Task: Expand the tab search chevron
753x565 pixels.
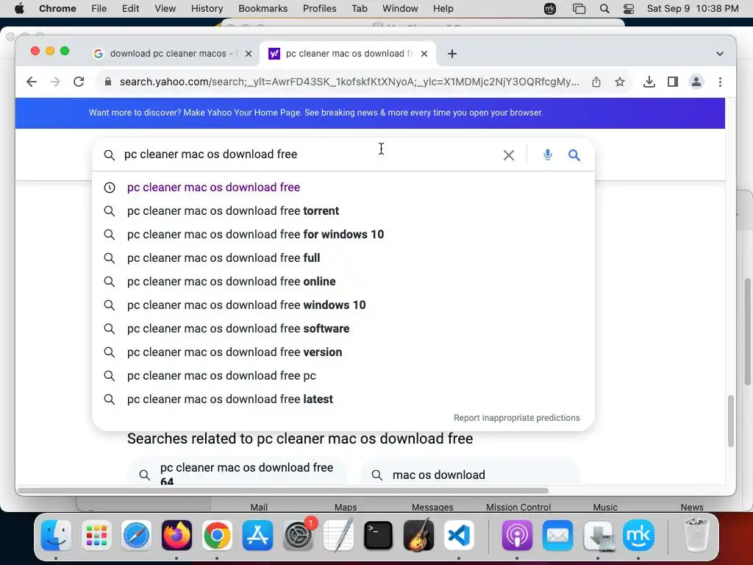Action: [x=719, y=54]
